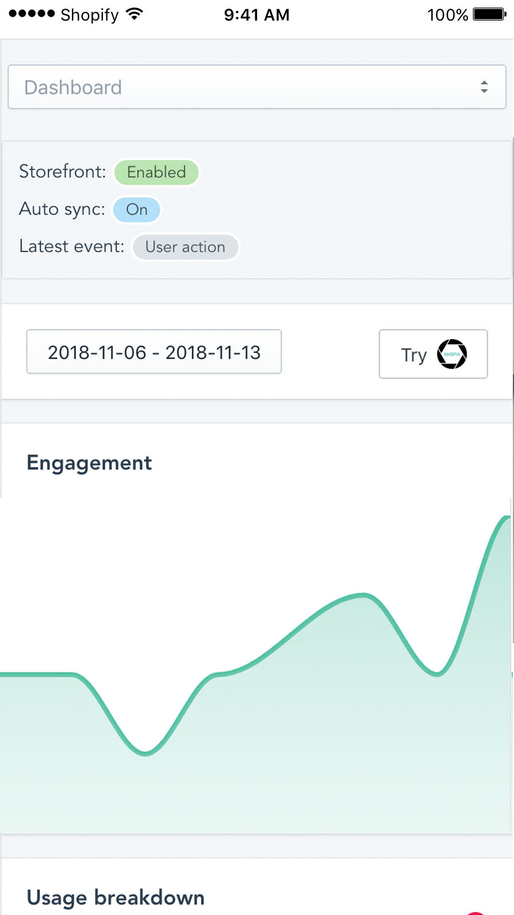514x915 pixels.
Task: Tap the Shopify carrier label
Action: (90, 15)
